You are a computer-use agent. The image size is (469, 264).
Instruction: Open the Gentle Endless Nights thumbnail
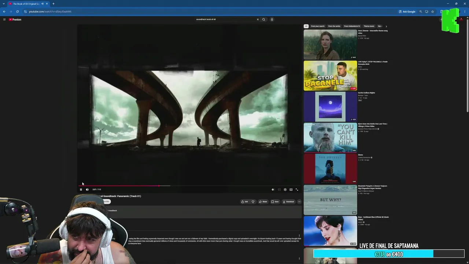coord(330,107)
